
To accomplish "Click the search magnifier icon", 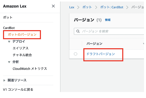I will tap(78, 31).
